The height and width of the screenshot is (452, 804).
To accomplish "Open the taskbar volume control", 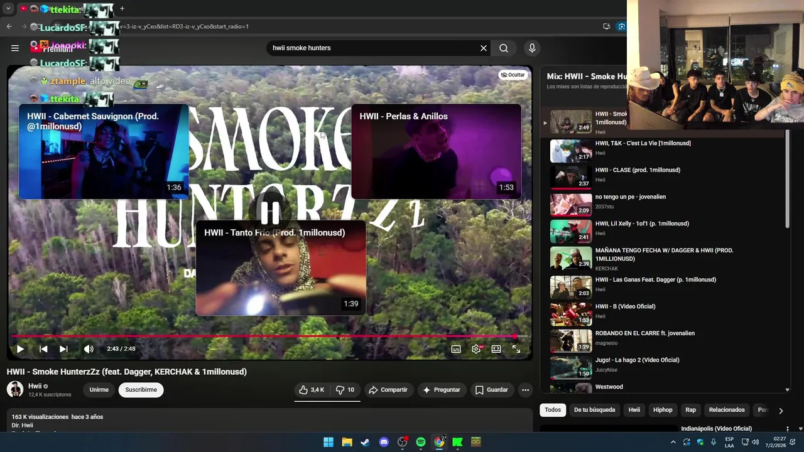I will coord(756,442).
